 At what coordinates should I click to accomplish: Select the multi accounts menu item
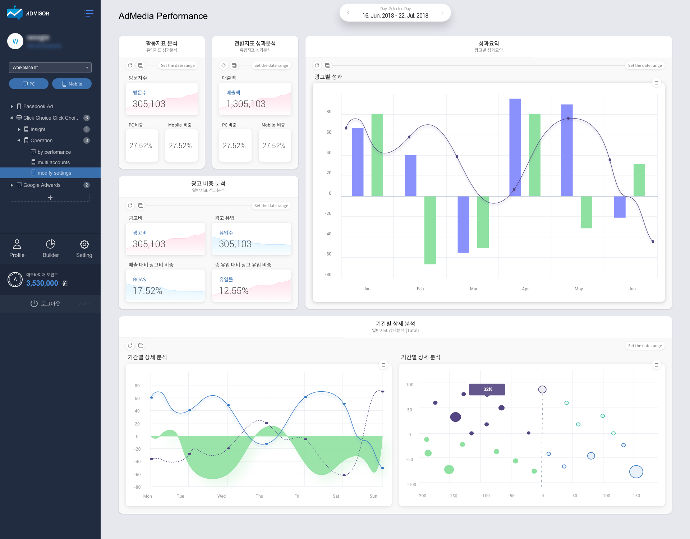point(54,162)
